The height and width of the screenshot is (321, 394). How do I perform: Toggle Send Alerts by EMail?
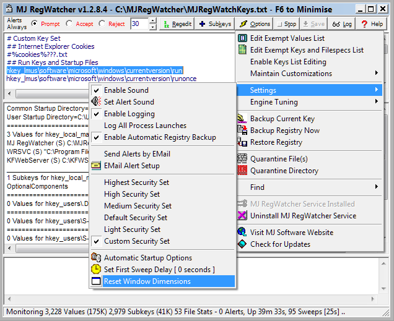(x=162, y=154)
